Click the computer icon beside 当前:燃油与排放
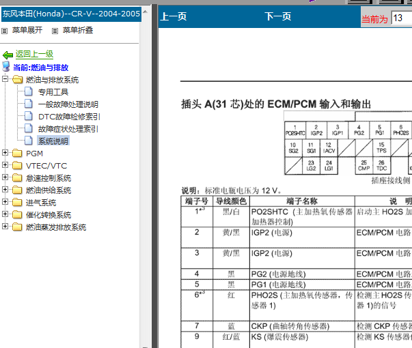The image size is (412, 348). point(6,67)
